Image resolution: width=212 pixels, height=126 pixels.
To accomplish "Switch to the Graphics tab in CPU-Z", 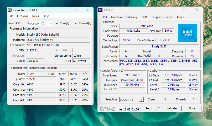I will 157,17.
